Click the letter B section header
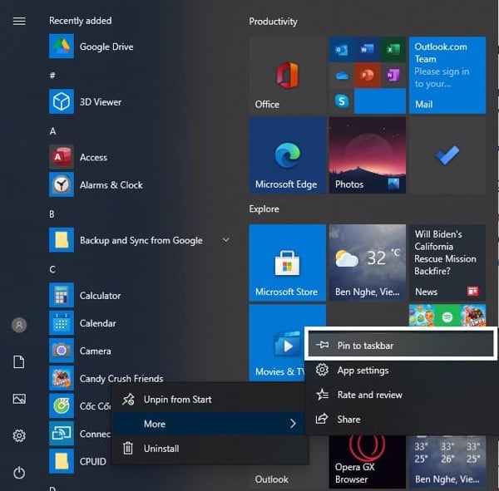This screenshot has height=491, width=499. coord(52,214)
